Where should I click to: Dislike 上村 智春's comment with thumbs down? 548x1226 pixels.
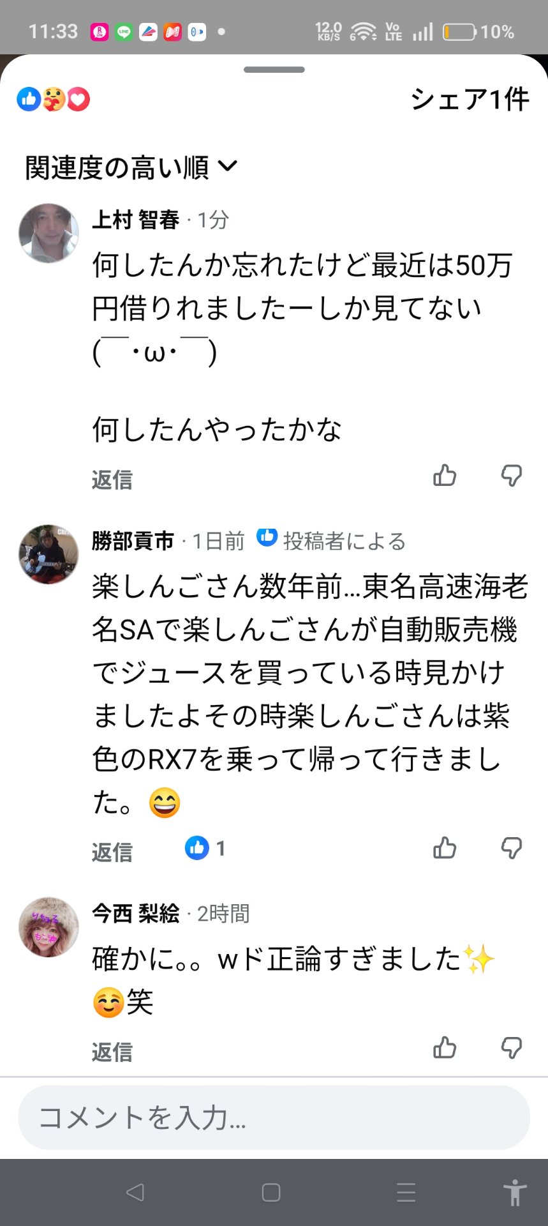pos(511,476)
